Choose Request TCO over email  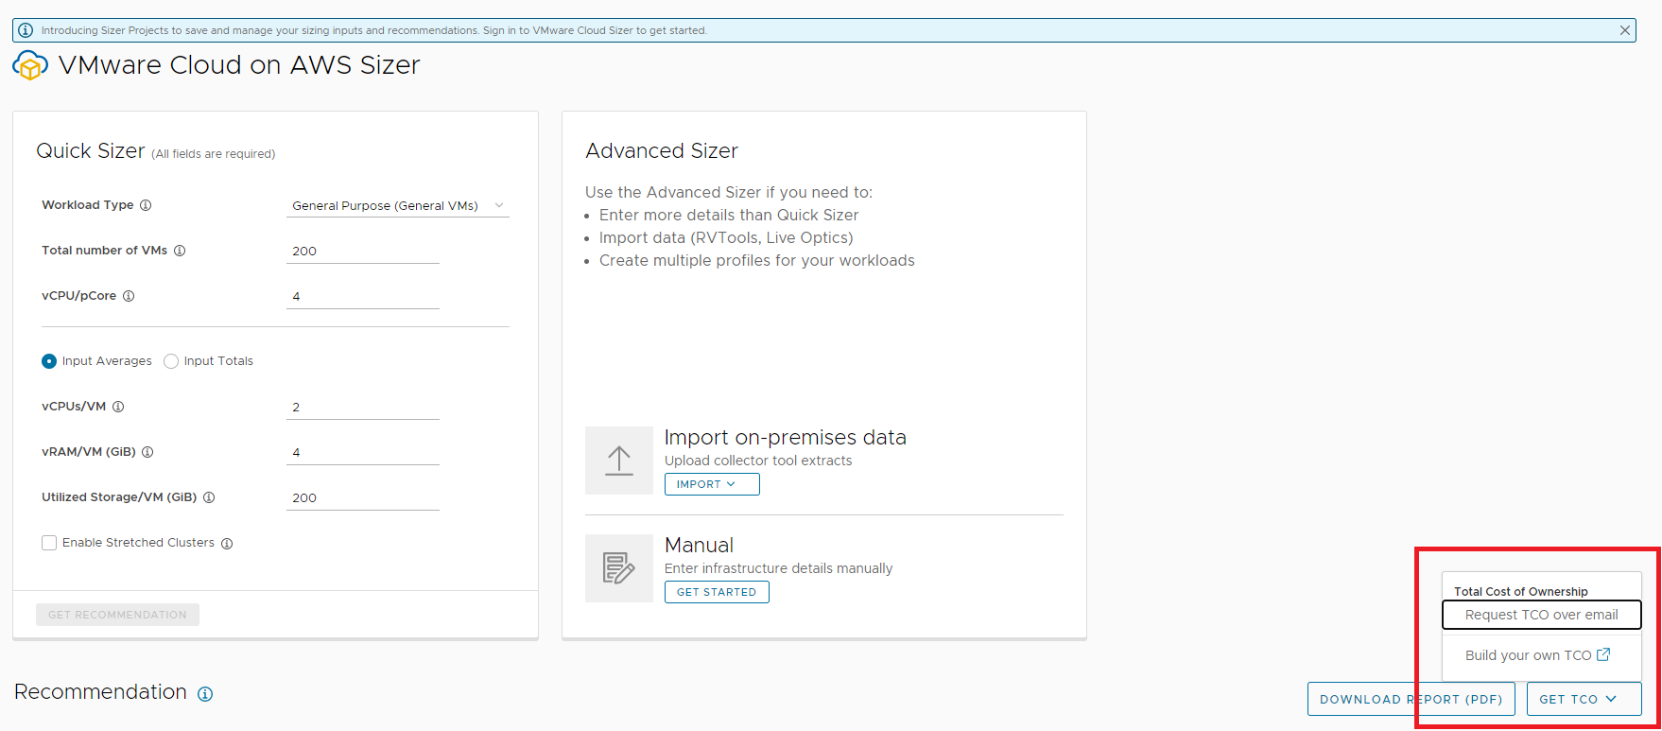pos(1541,615)
